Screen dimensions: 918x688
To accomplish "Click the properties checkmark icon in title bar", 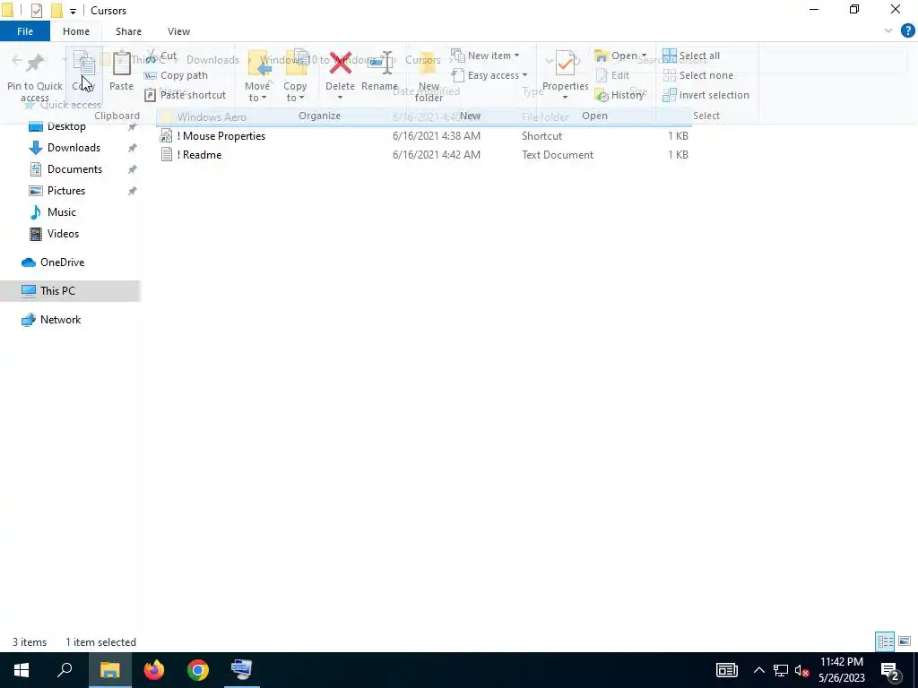I will [x=36, y=11].
